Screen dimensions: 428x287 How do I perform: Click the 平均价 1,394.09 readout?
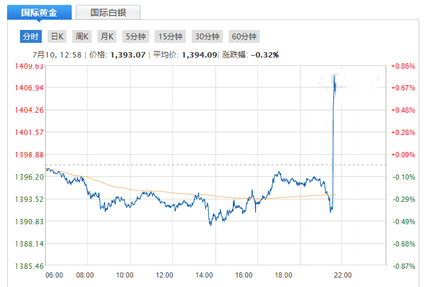coord(185,55)
